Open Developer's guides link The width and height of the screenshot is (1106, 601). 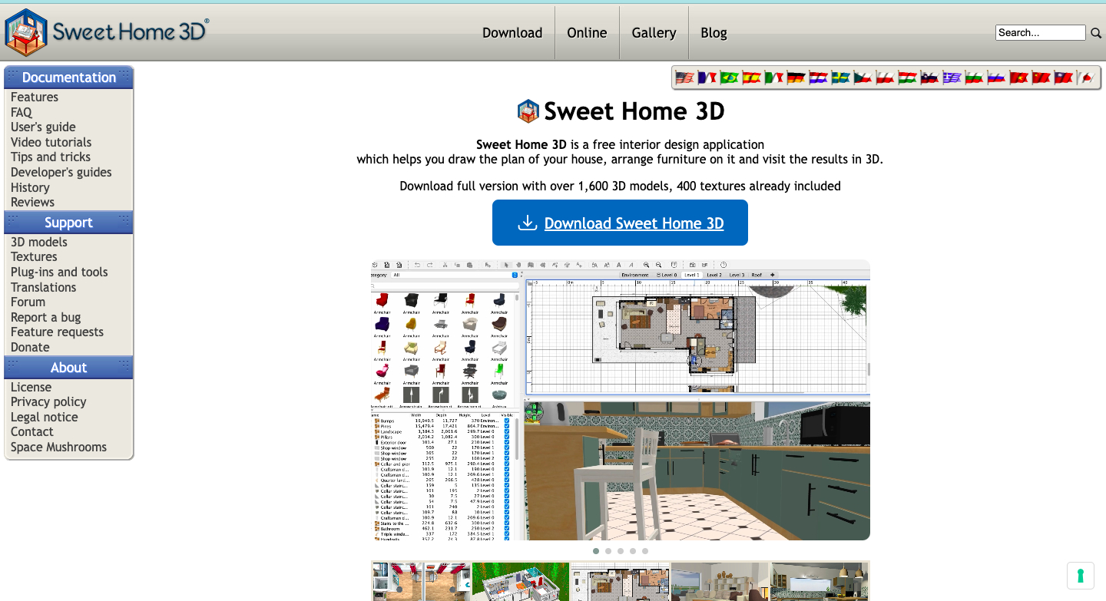click(x=61, y=172)
